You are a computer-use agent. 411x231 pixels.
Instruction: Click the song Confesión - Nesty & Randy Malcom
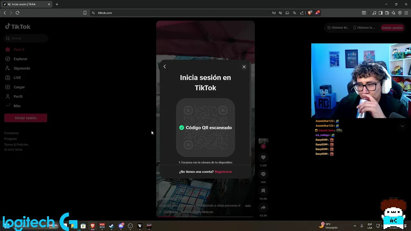pos(188,212)
